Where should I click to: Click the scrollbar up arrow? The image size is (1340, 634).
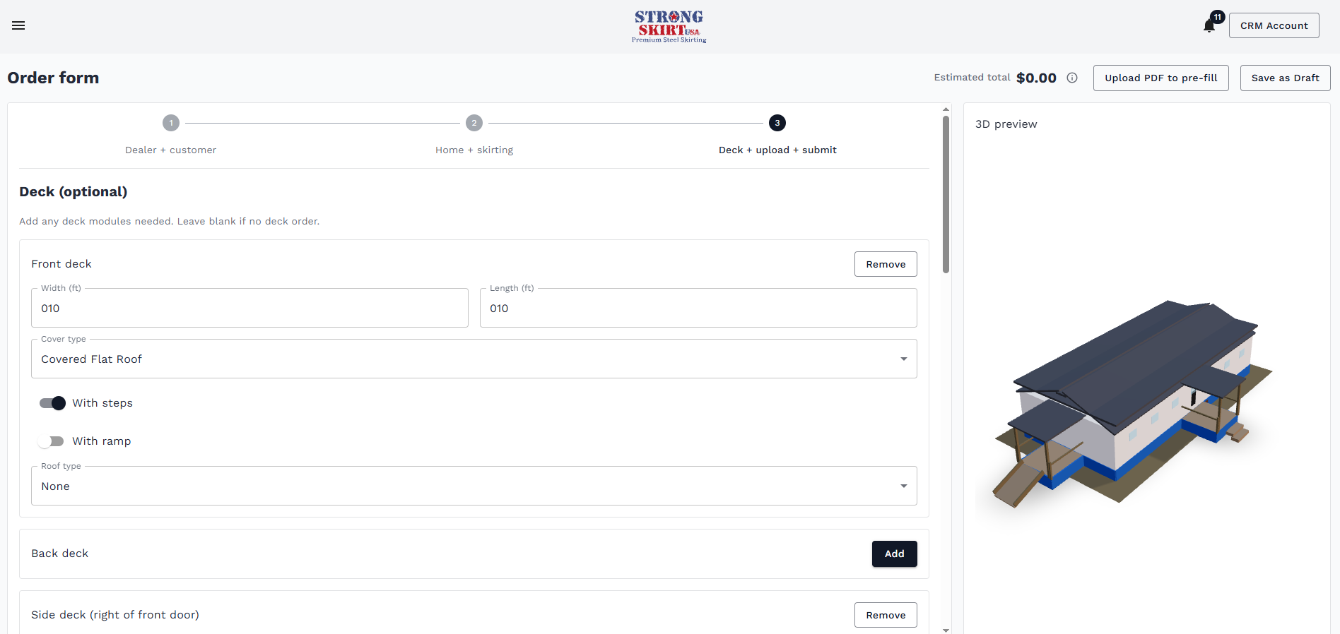[946, 109]
